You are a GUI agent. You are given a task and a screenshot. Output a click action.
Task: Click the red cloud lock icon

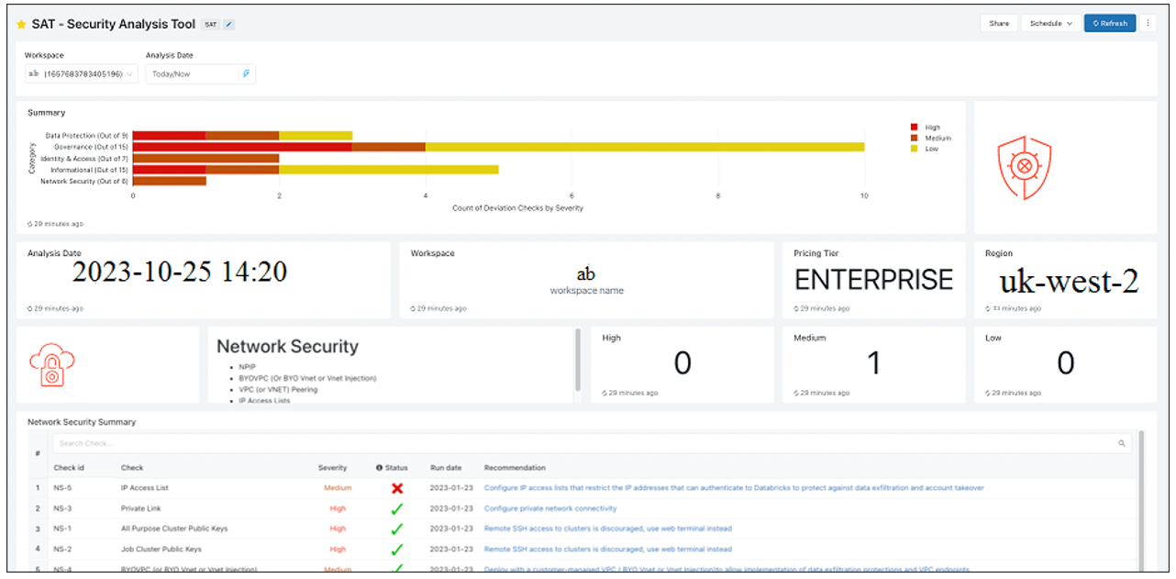[50, 363]
